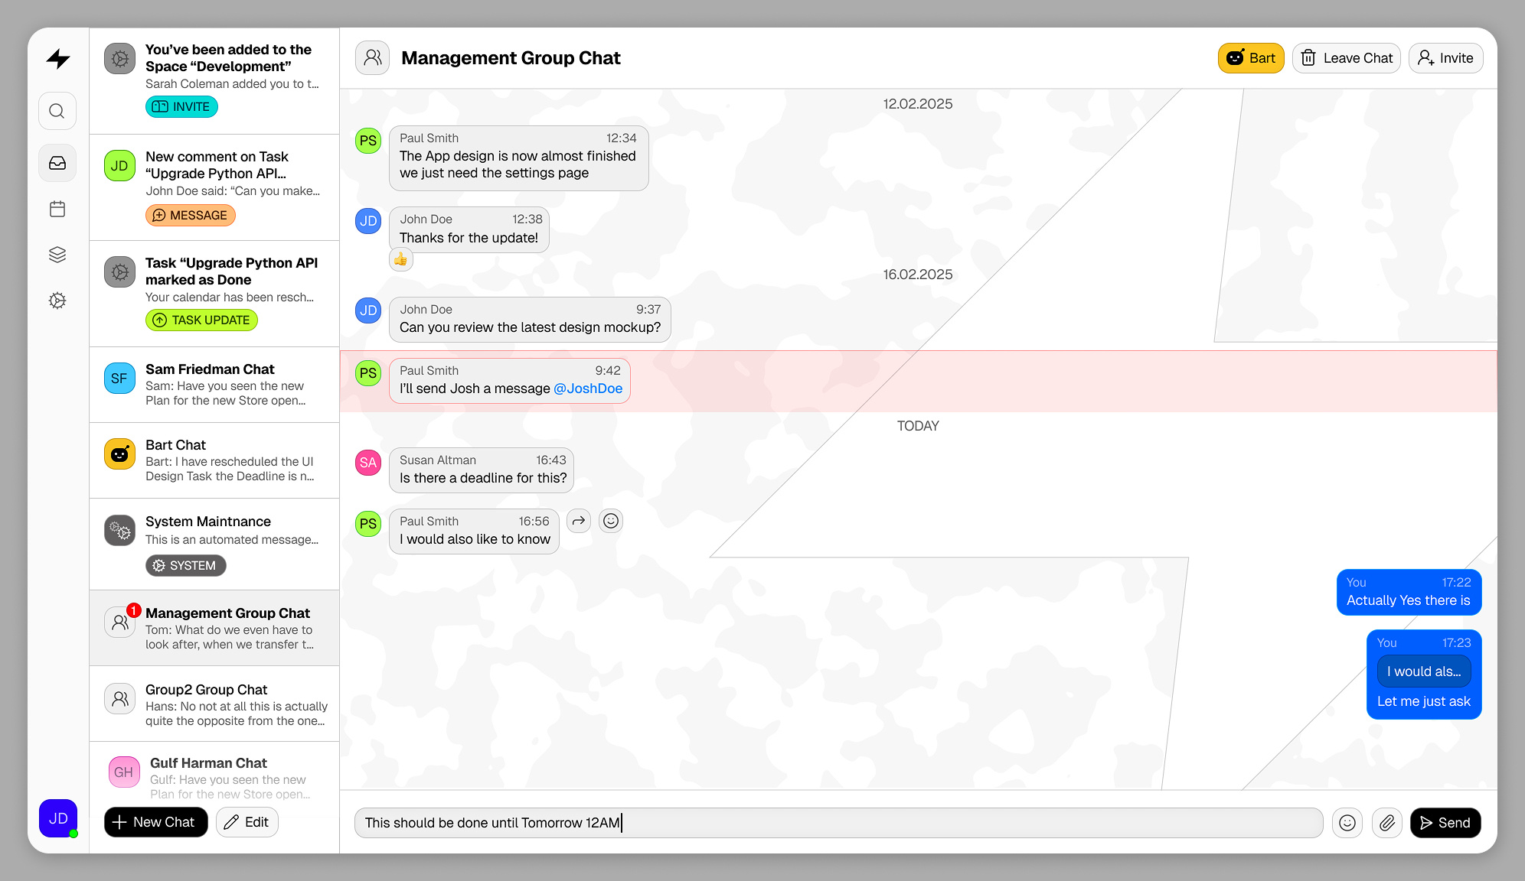Open the settings gear in the sidebar

click(57, 301)
